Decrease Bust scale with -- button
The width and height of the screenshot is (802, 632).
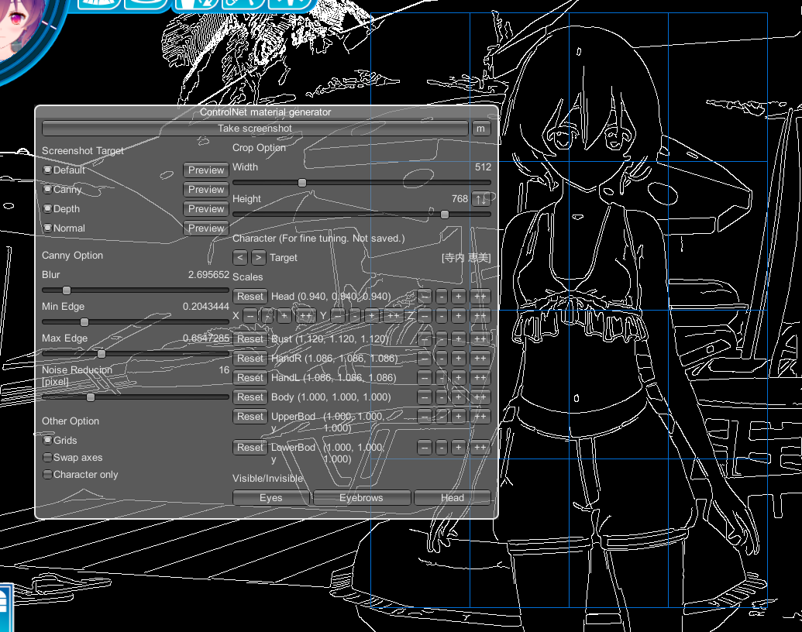click(x=425, y=339)
